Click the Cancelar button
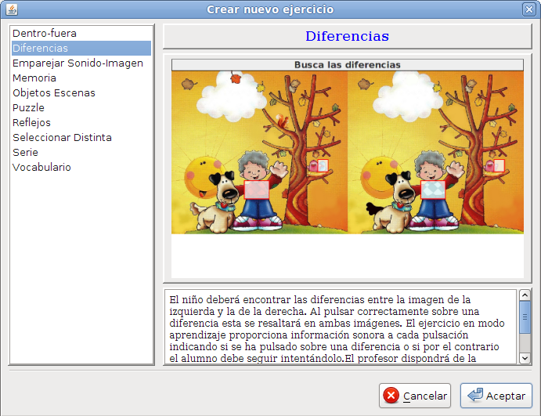Viewport: 541px width, 416px height. [x=415, y=396]
